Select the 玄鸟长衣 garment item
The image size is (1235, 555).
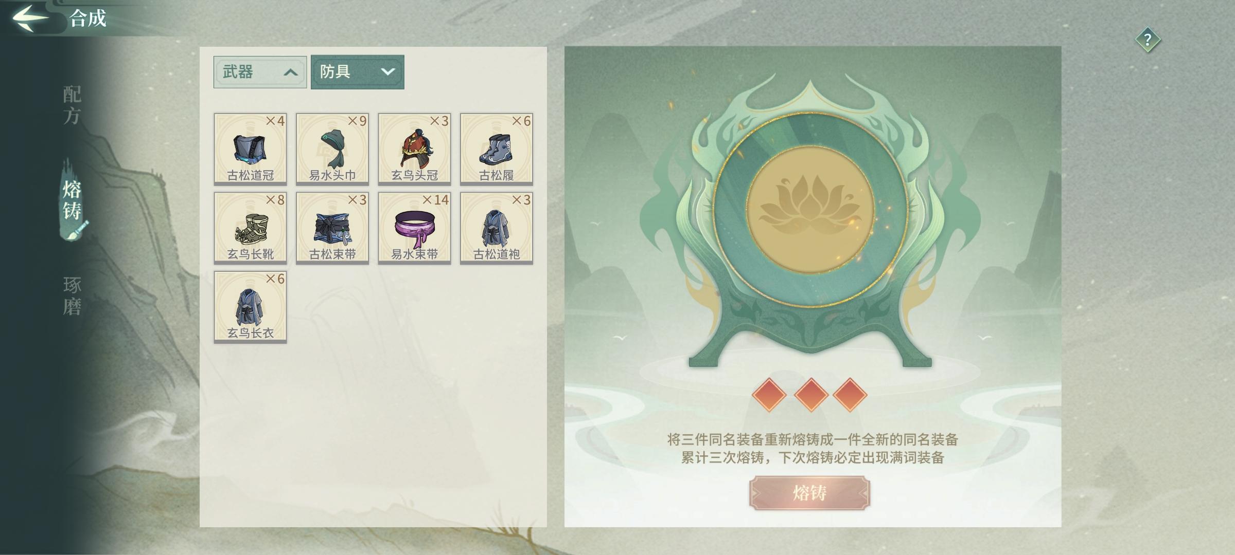250,307
